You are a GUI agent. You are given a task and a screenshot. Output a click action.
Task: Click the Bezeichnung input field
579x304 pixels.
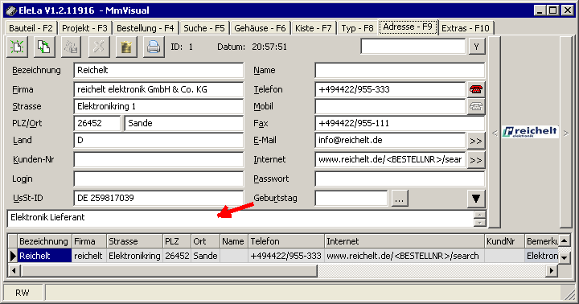(158, 70)
